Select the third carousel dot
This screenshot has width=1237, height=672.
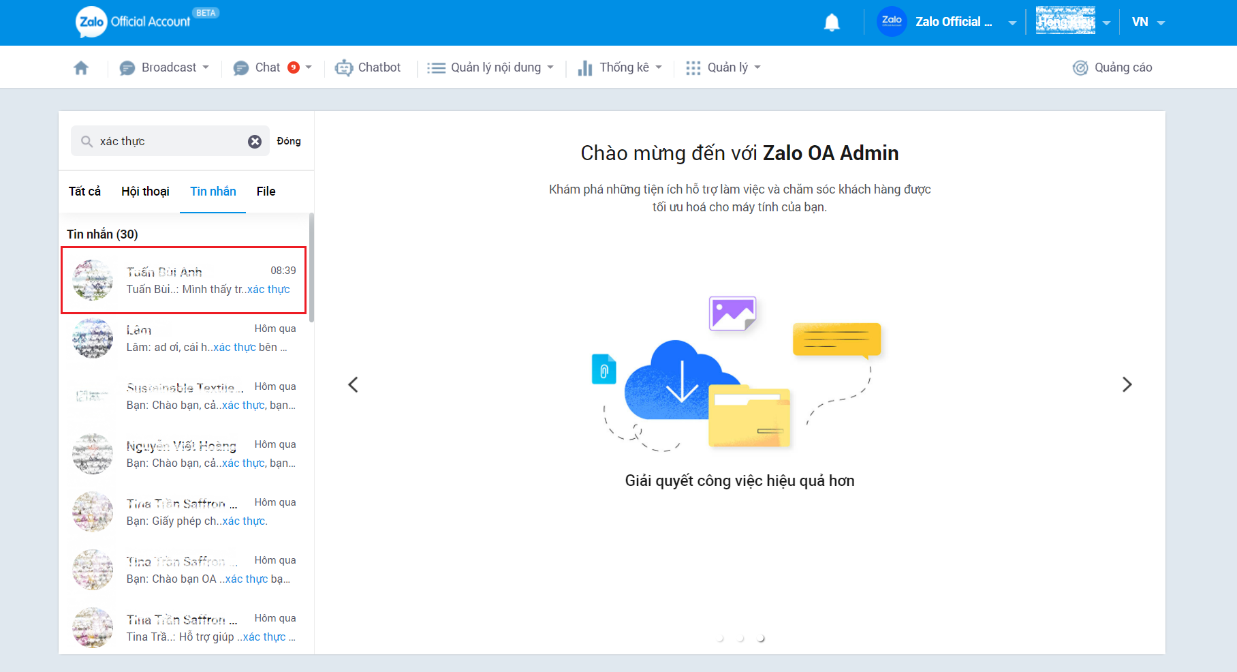coord(761,639)
